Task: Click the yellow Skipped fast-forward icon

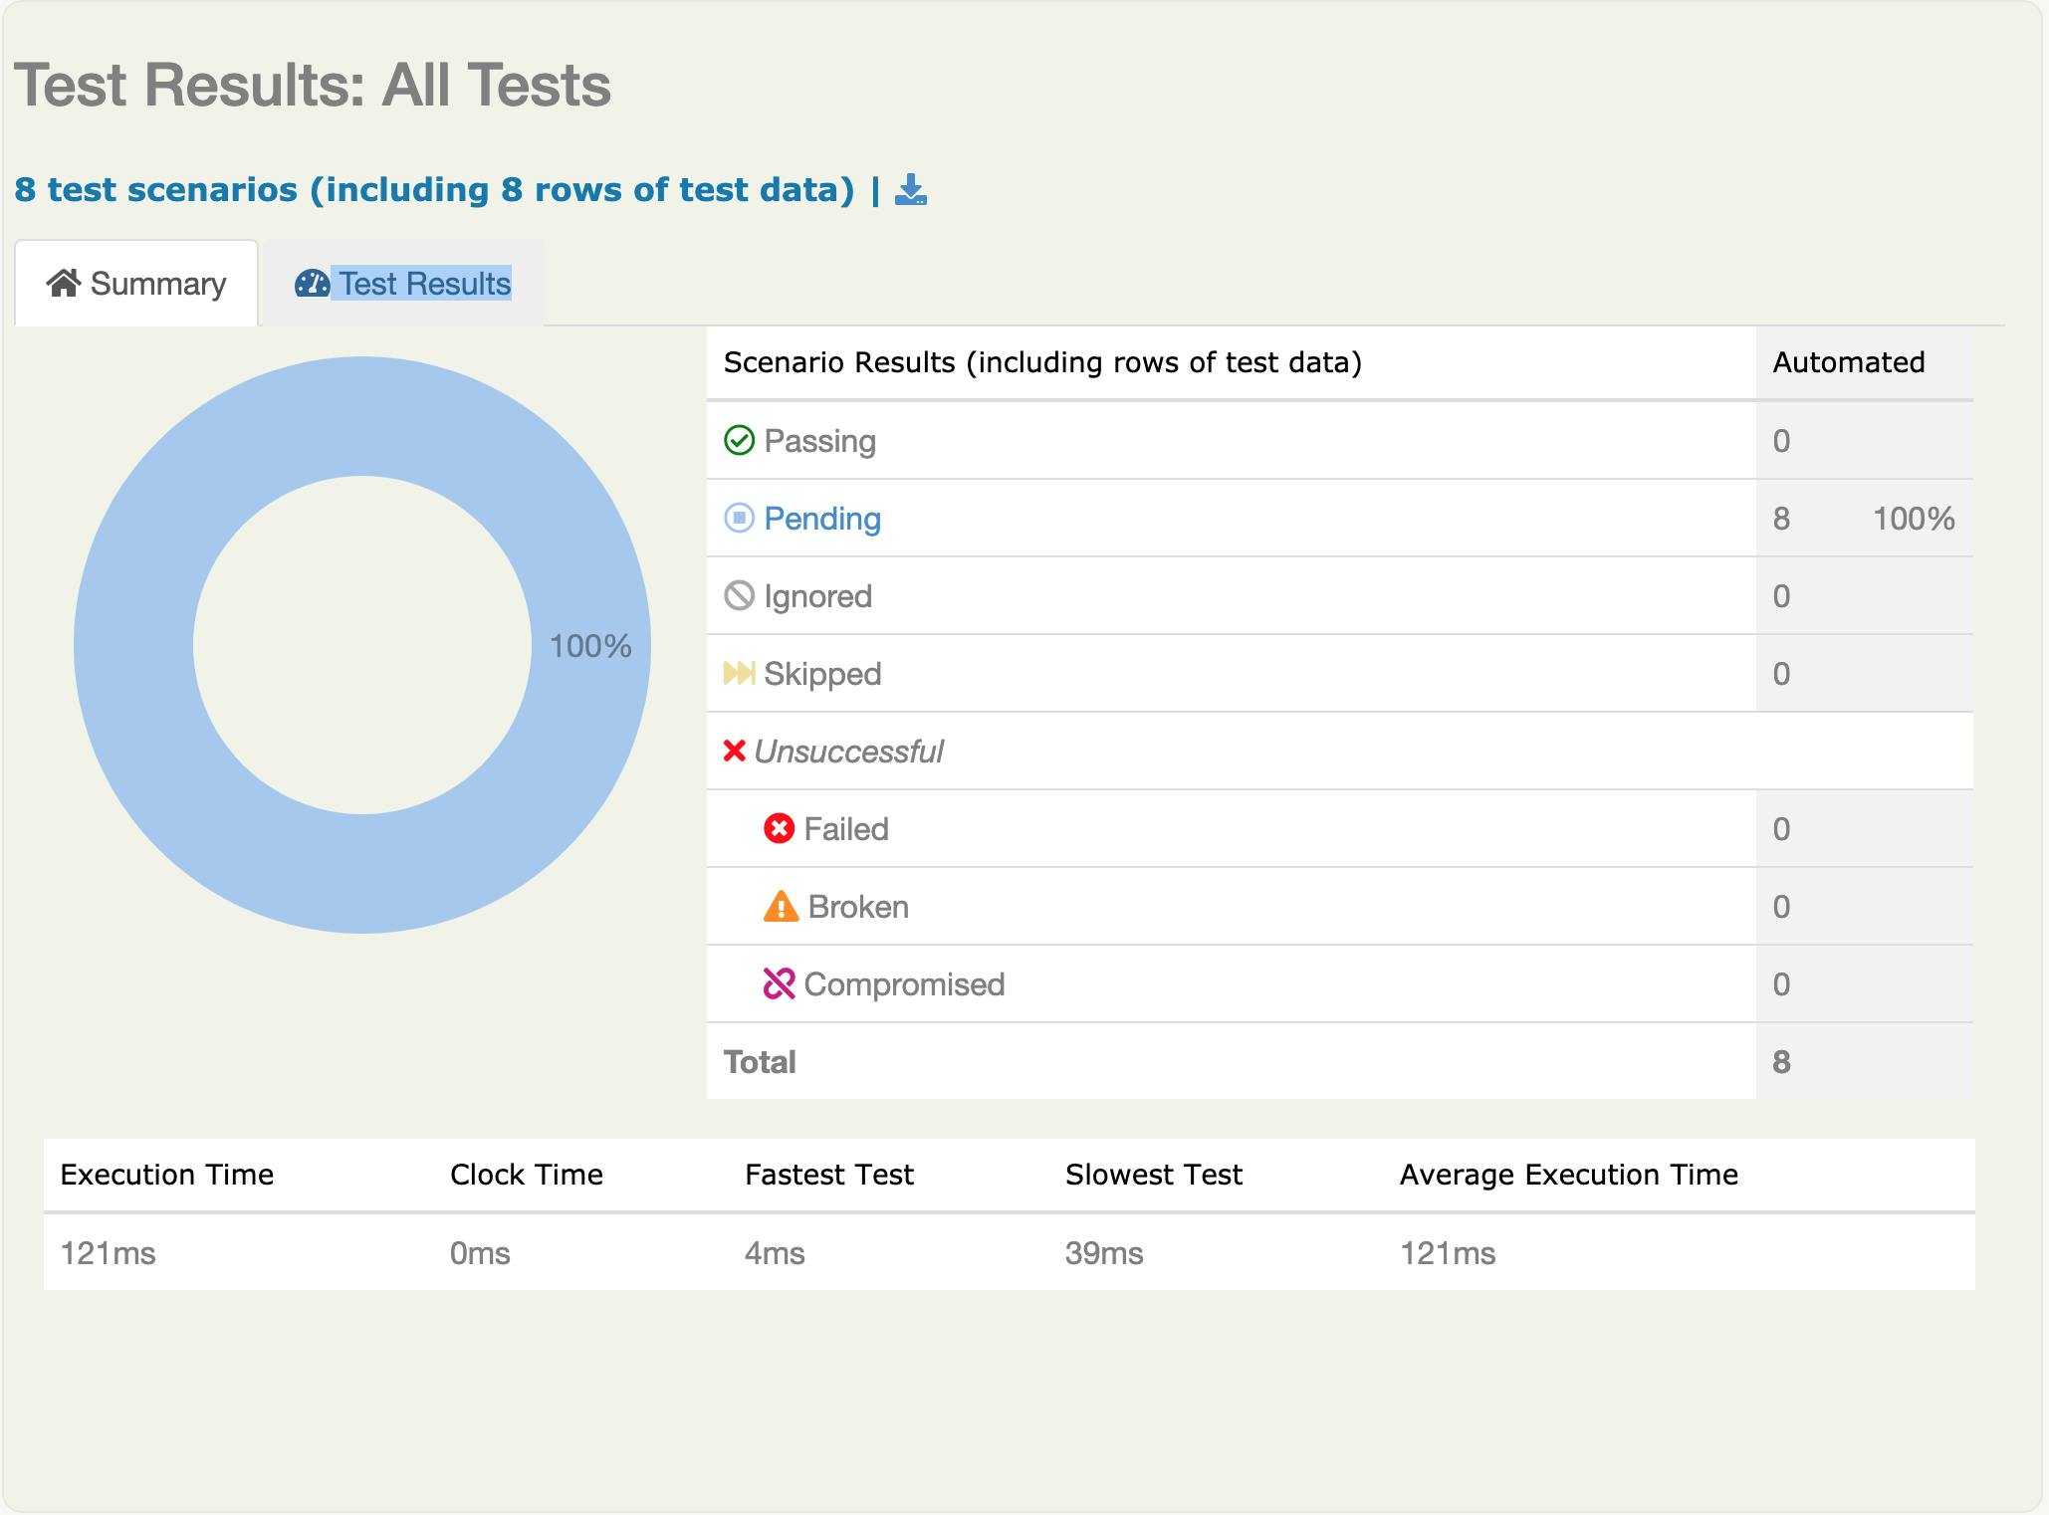Action: pos(739,673)
